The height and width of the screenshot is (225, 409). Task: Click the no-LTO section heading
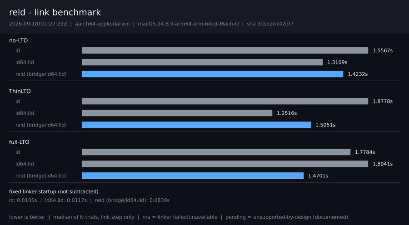coord(18,40)
